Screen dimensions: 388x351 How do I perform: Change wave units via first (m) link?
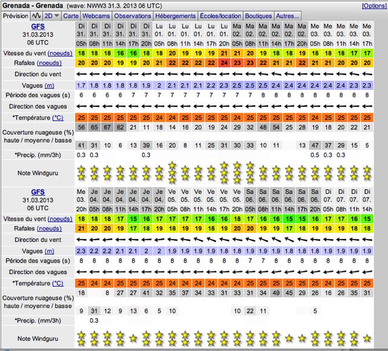tap(49, 85)
